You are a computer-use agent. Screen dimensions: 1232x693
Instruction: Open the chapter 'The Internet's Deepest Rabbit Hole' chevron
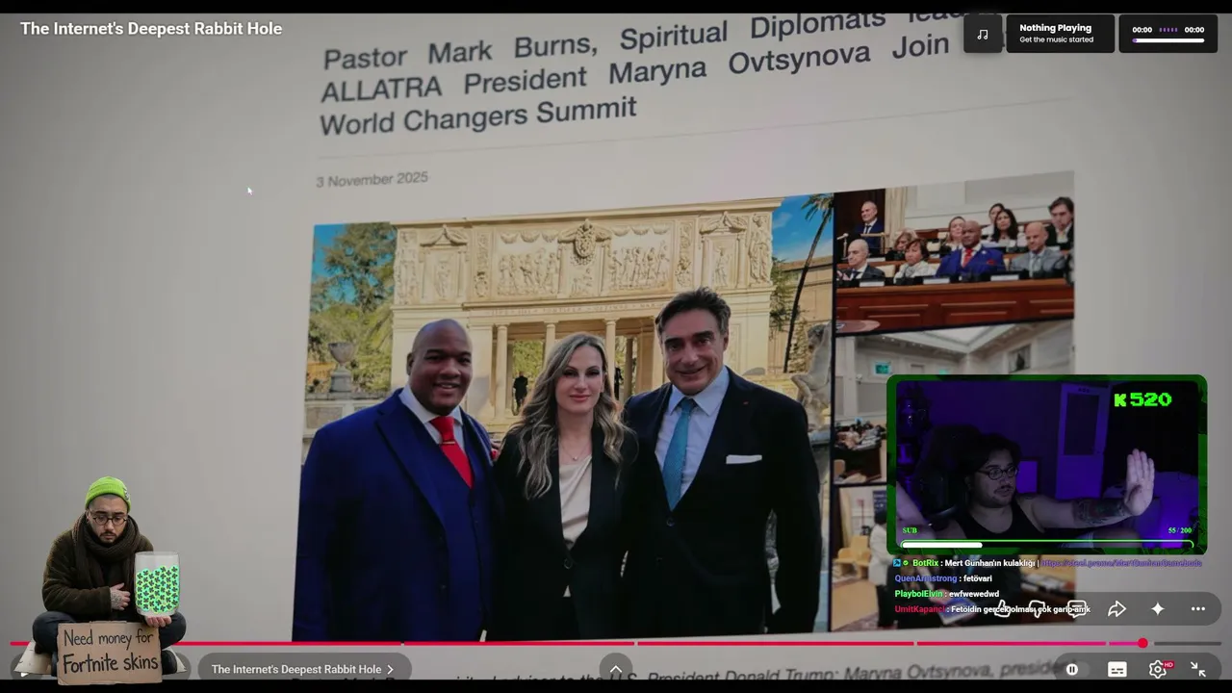[390, 669]
